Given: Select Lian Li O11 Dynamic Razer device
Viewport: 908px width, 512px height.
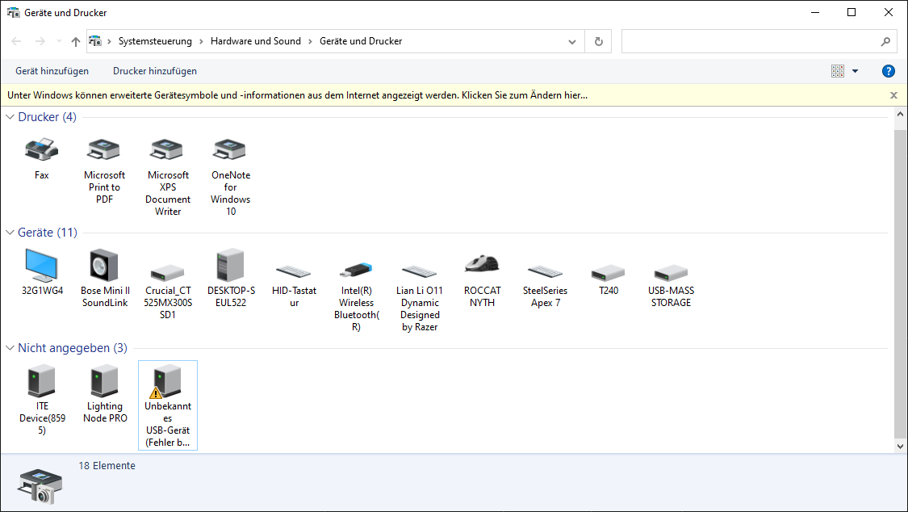Looking at the screenshot, I should (x=419, y=271).
